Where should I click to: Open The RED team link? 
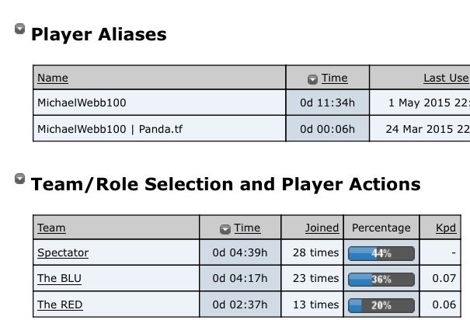[60, 304]
